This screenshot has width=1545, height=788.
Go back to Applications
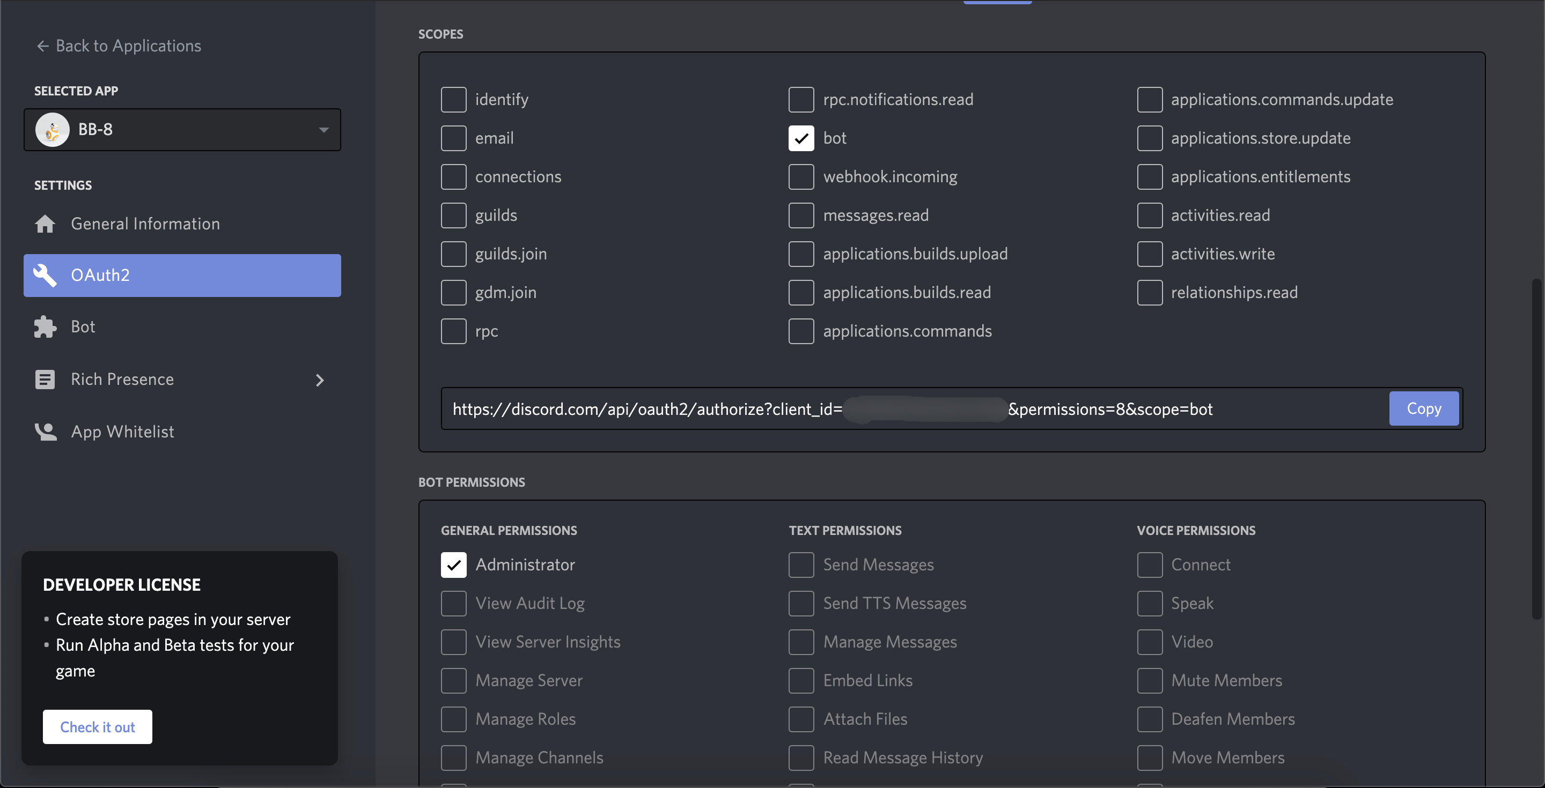pyautogui.click(x=119, y=46)
